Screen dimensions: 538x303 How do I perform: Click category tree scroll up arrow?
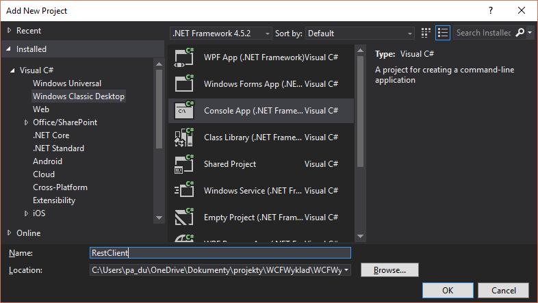[x=159, y=64]
